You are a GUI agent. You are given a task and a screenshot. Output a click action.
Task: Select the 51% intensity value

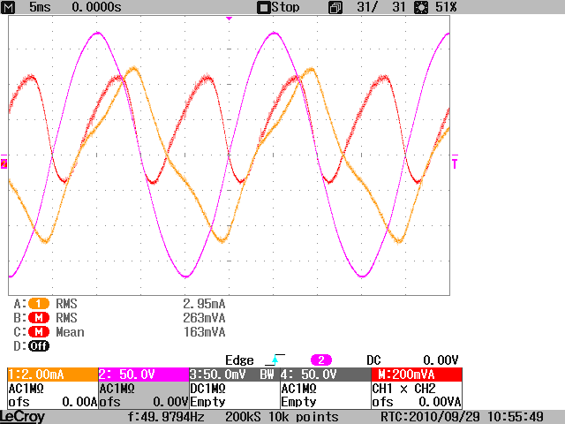446,7
